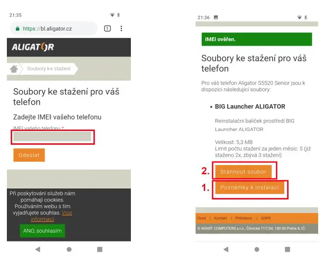
Task: Tap the recent apps square on the left phone
Action: (x=100, y=249)
